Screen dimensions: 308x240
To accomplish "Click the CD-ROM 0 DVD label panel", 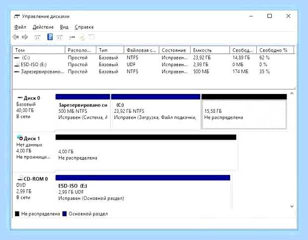I will point(33,191).
